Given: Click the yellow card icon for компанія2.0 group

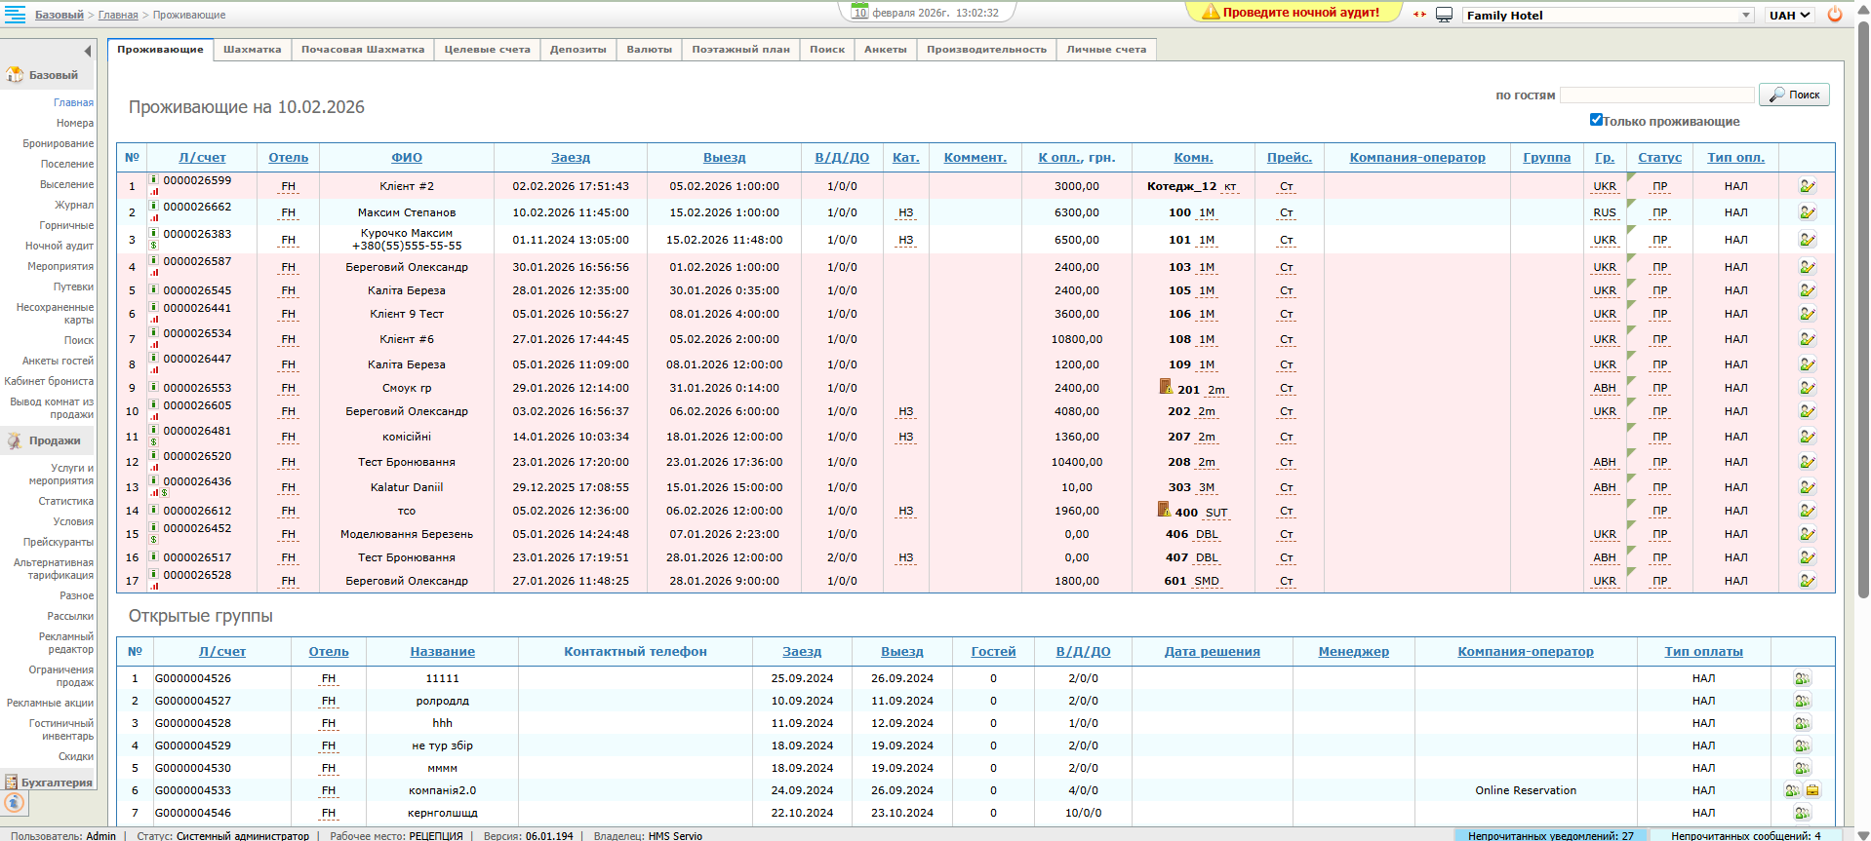Looking at the screenshot, I should (1812, 790).
